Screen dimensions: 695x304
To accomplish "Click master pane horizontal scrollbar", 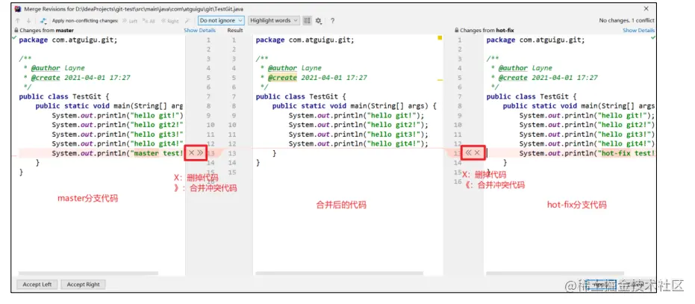I will click(88, 273).
